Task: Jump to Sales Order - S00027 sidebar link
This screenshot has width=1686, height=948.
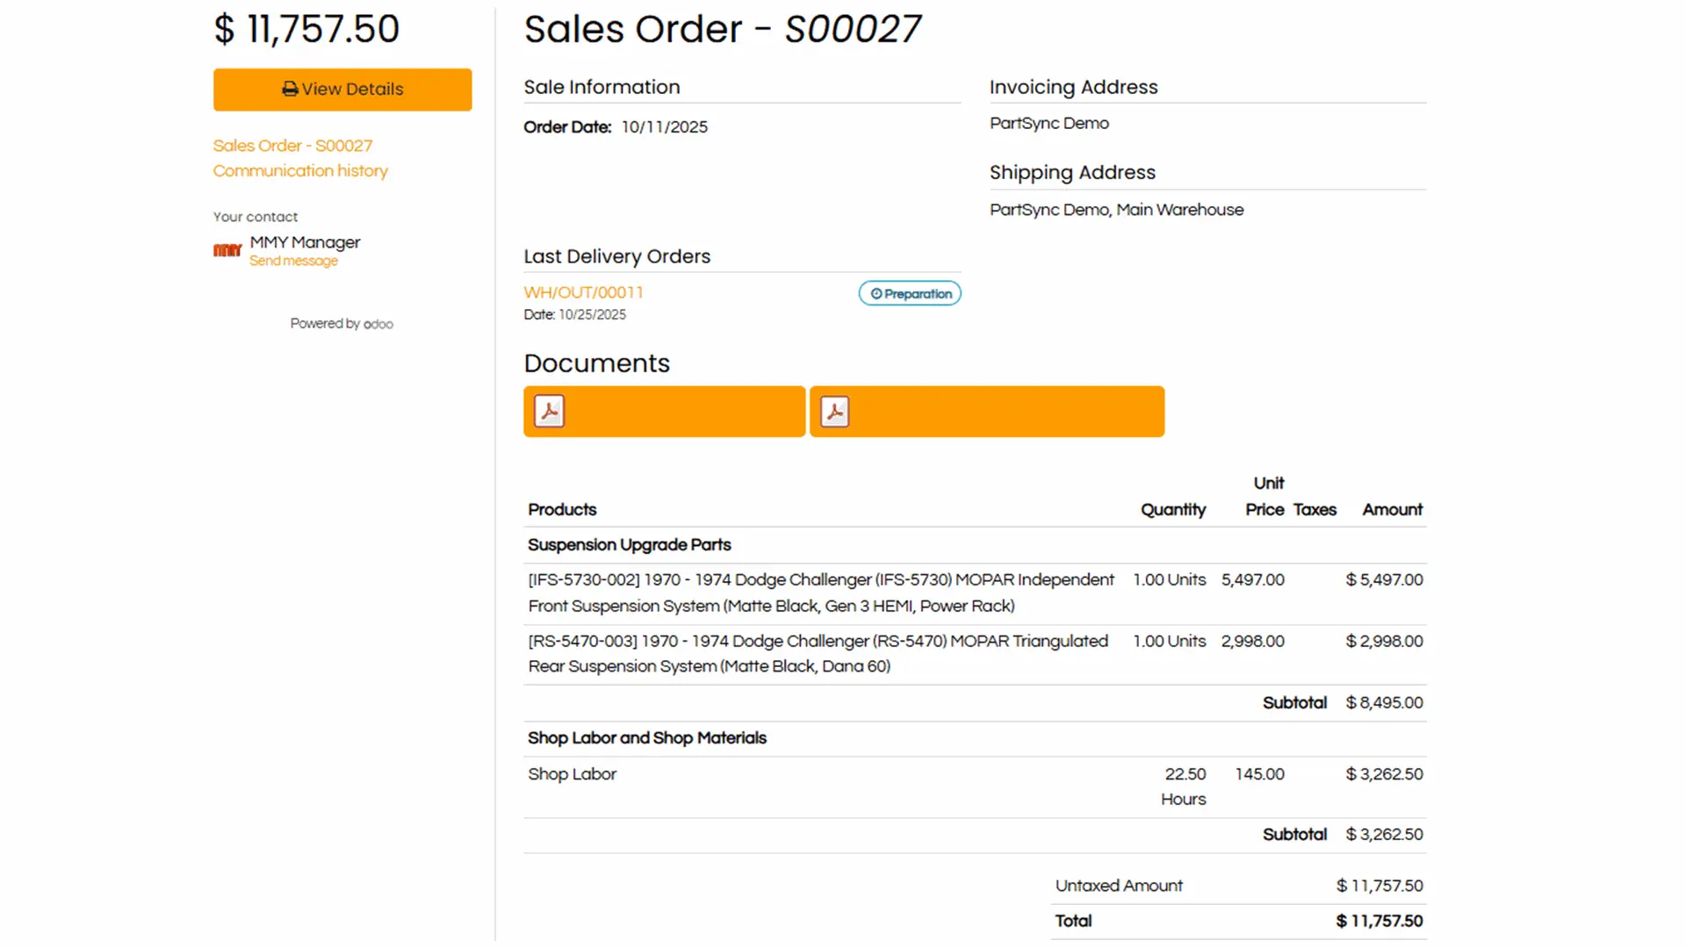Action: (x=292, y=146)
